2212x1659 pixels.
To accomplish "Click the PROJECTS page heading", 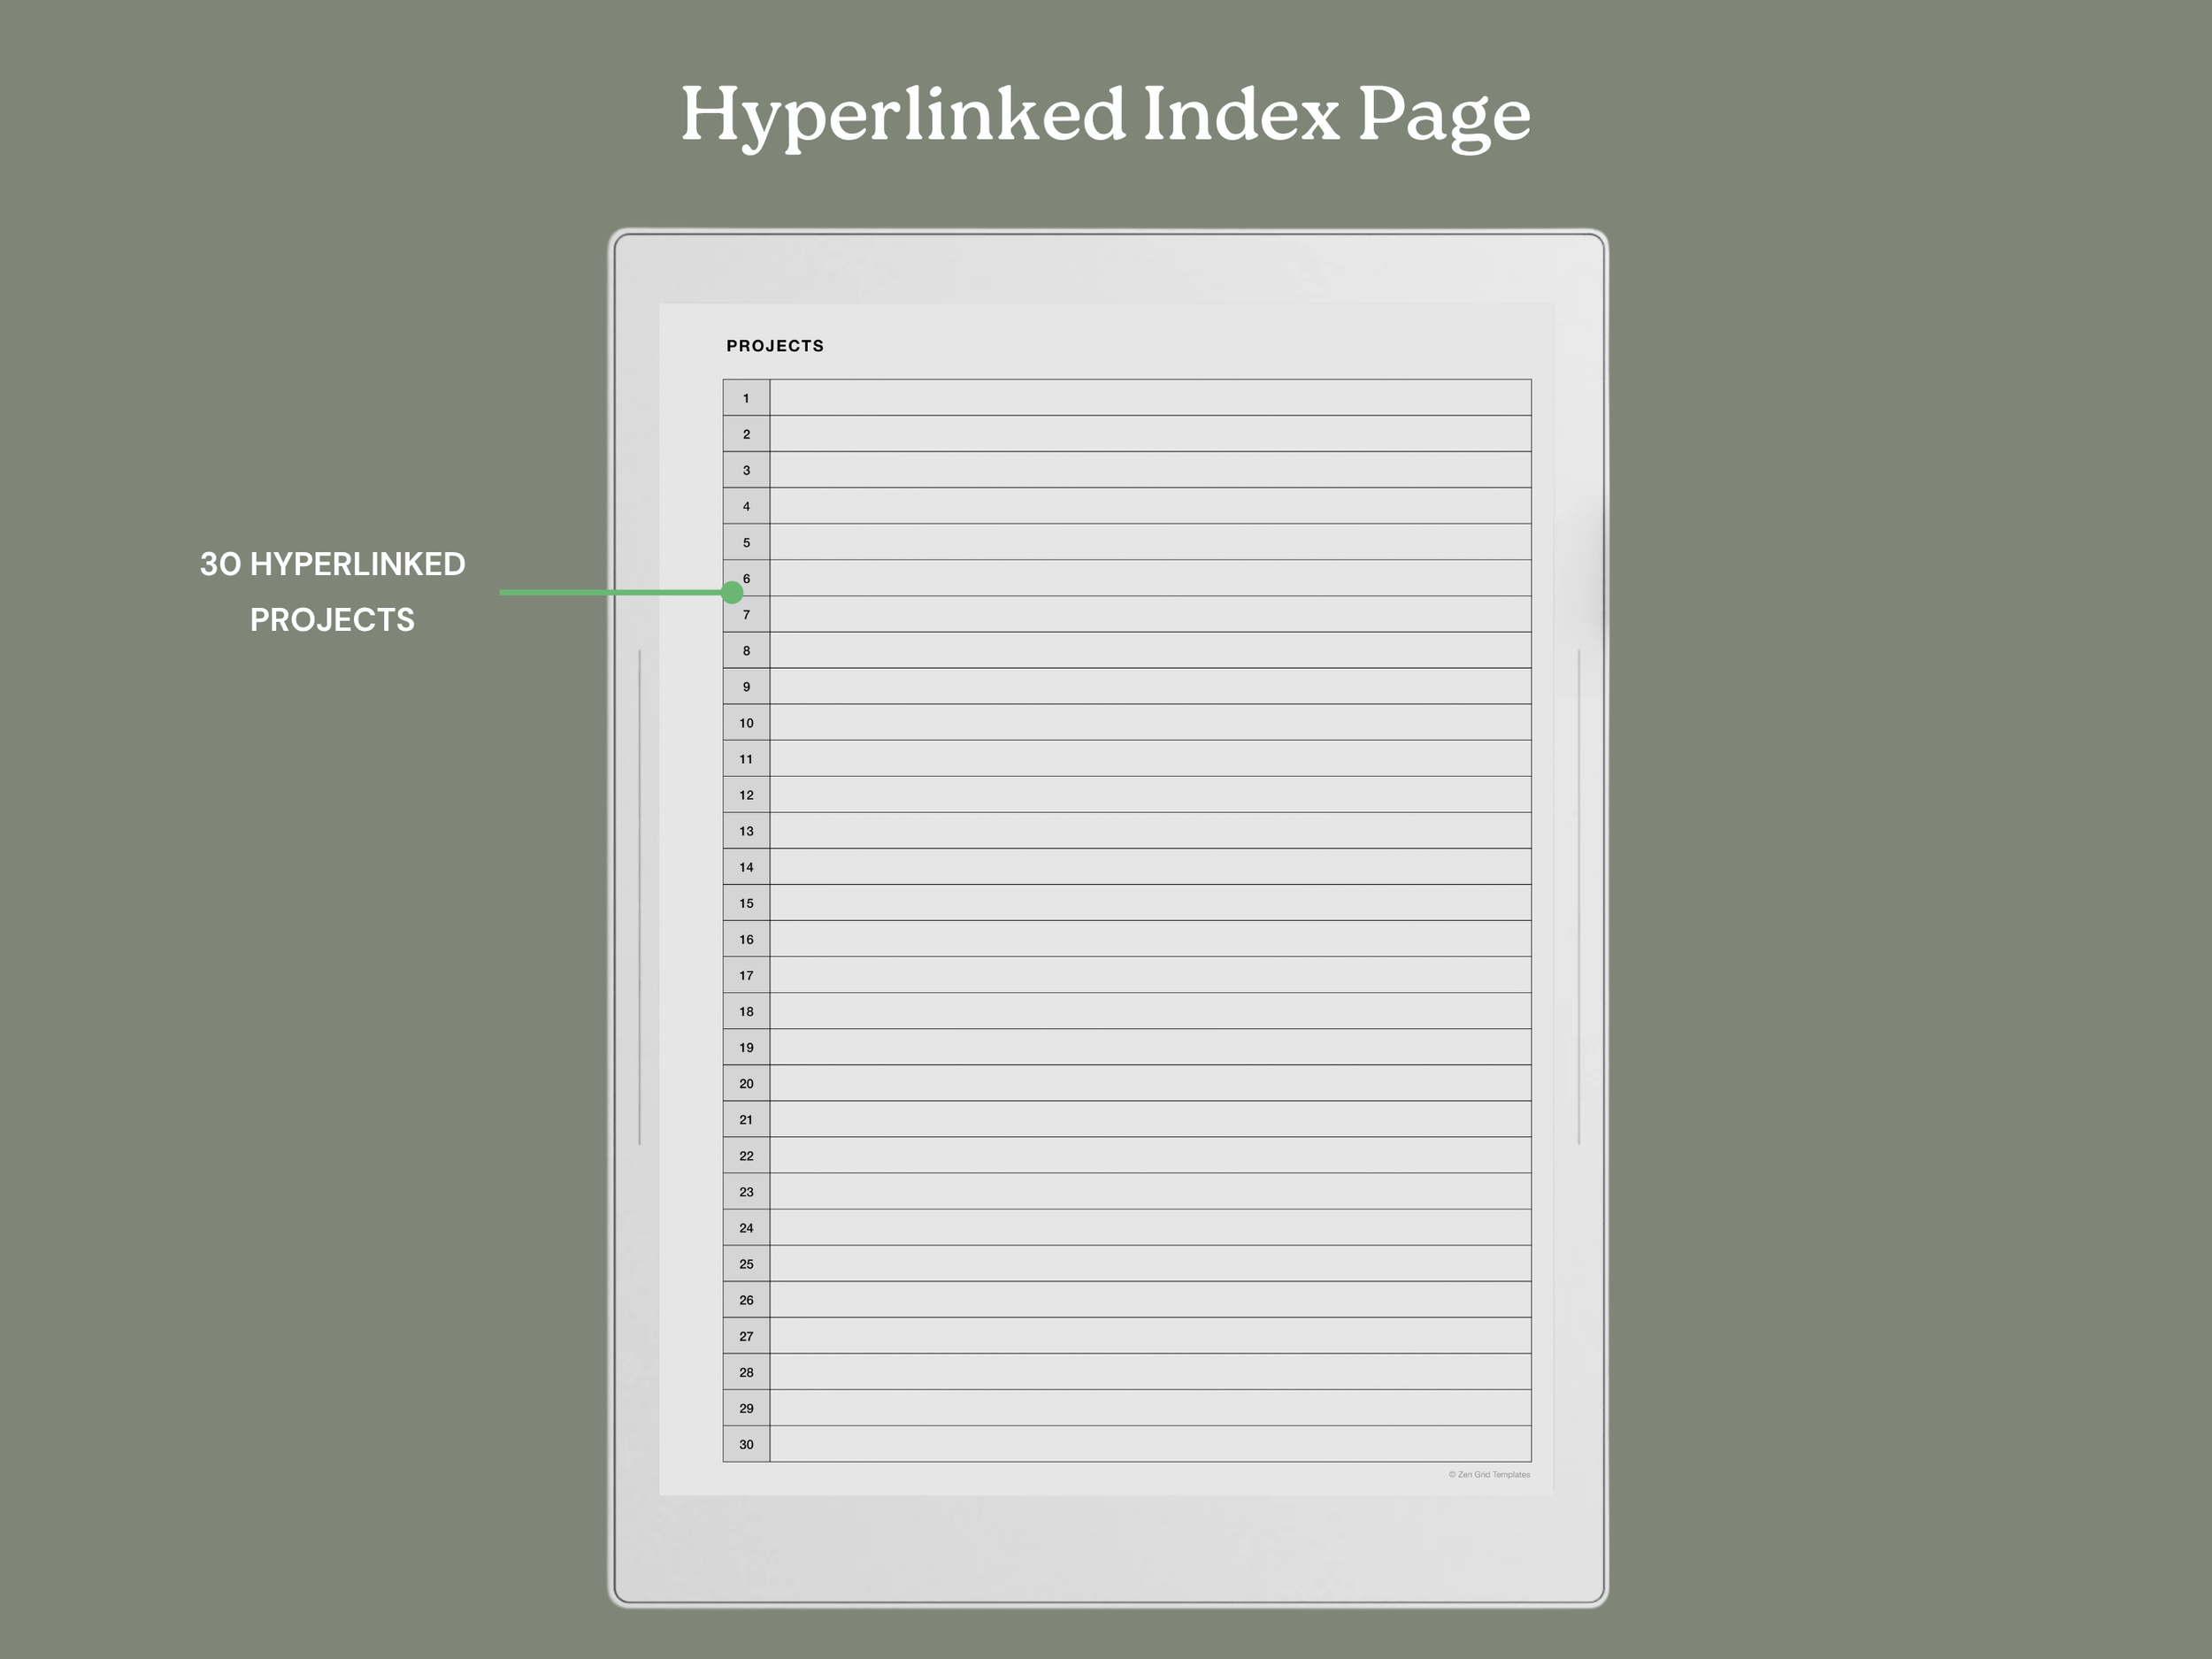I will click(x=775, y=346).
